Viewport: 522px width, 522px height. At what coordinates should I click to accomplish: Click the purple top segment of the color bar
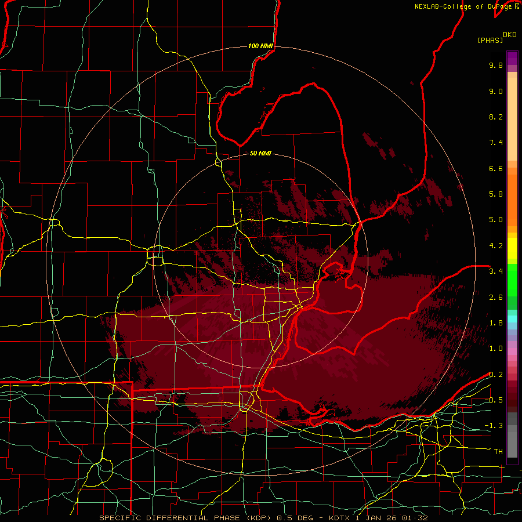click(512, 58)
